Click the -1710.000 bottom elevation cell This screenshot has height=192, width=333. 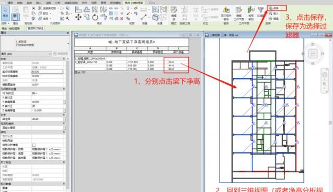click(x=137, y=62)
